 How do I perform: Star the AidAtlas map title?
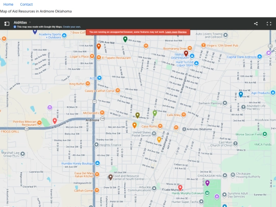[30, 22]
